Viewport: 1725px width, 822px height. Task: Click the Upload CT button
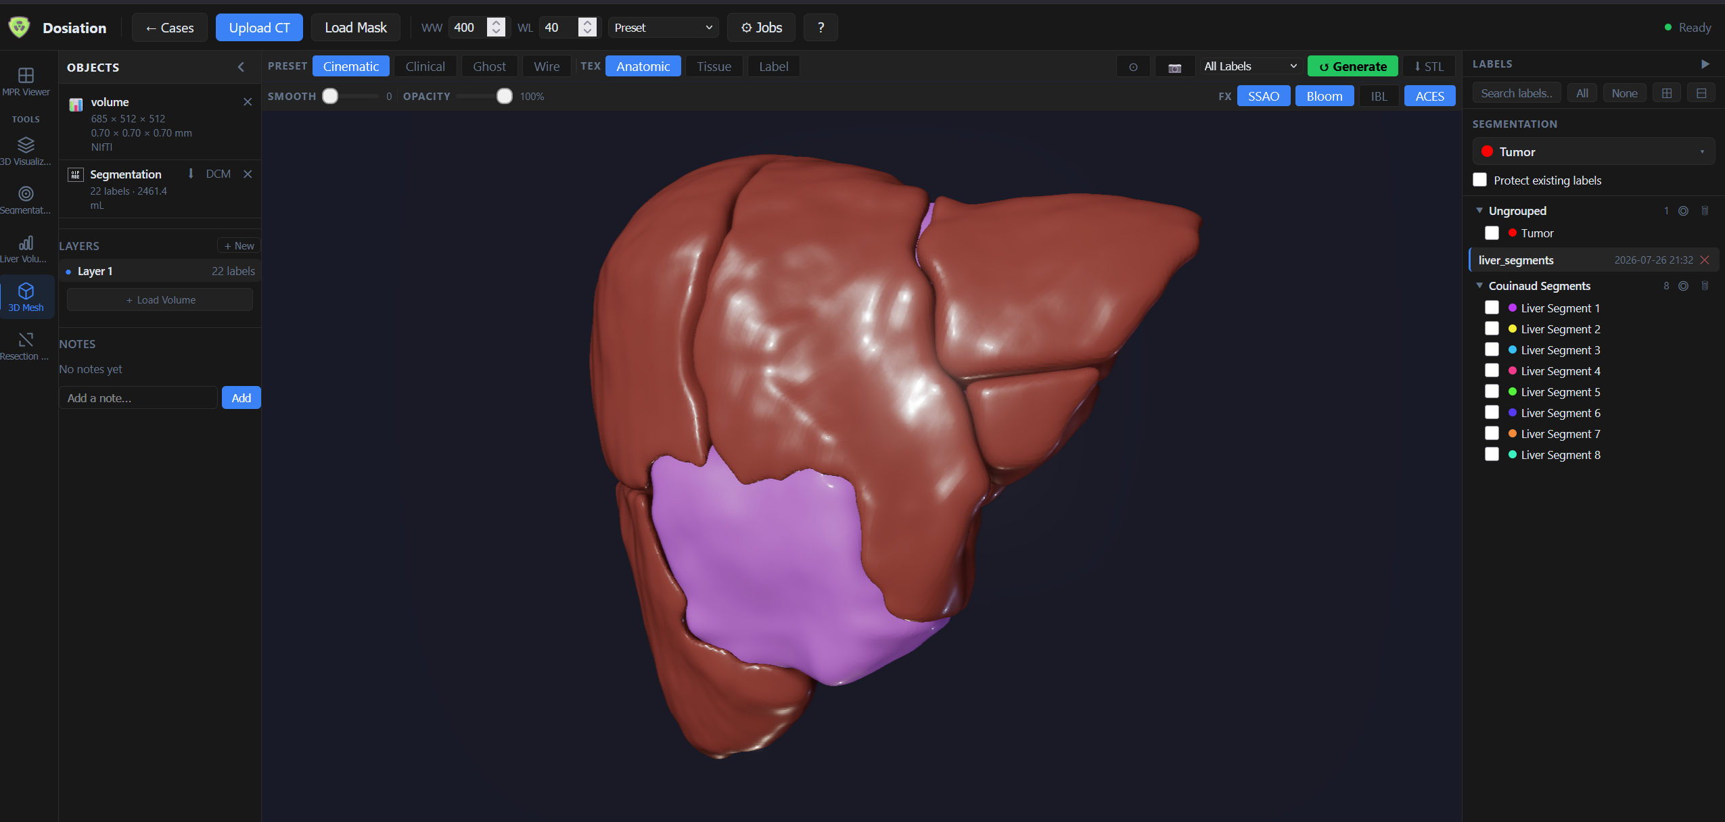[259, 28]
